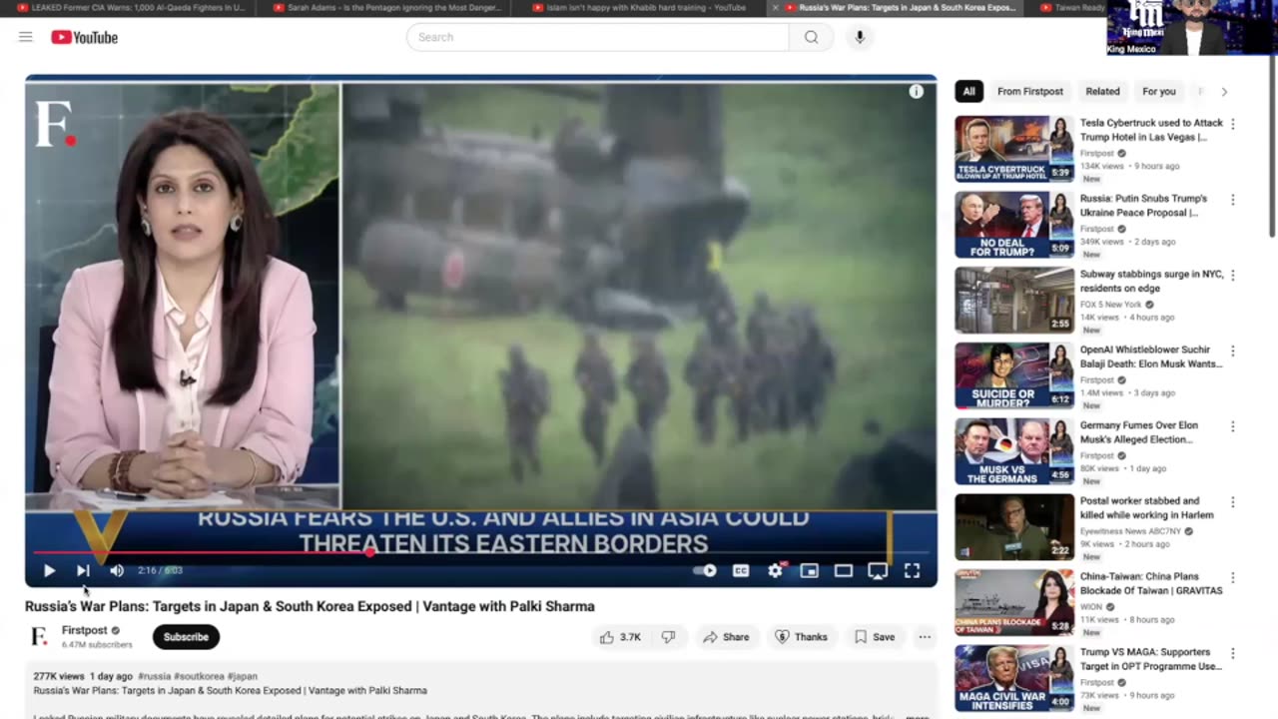
Task: Subscribe to Firstpost channel
Action: 186,637
